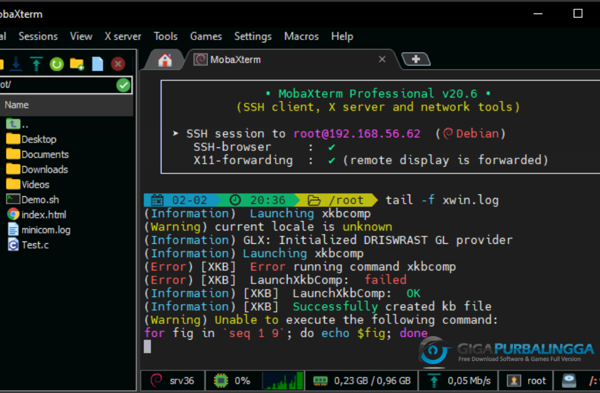Click the /root folder prompt segment

pos(336,200)
